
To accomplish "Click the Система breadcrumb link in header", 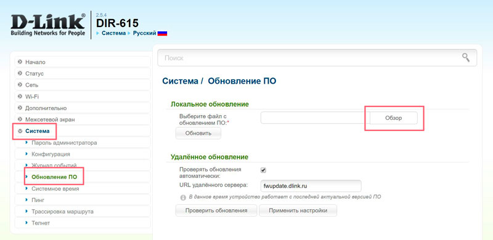I will click(x=114, y=33).
